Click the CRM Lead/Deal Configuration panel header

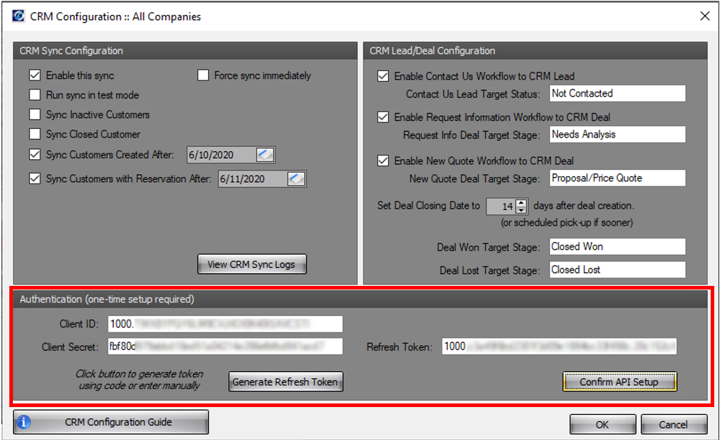pyautogui.click(x=535, y=50)
